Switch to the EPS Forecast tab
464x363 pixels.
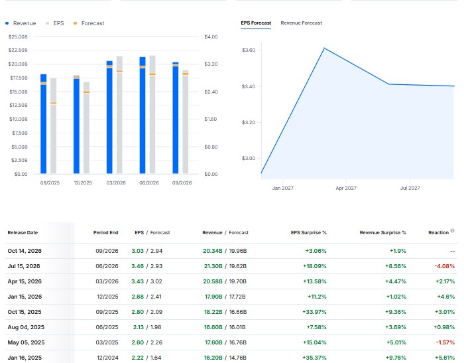[256, 23]
